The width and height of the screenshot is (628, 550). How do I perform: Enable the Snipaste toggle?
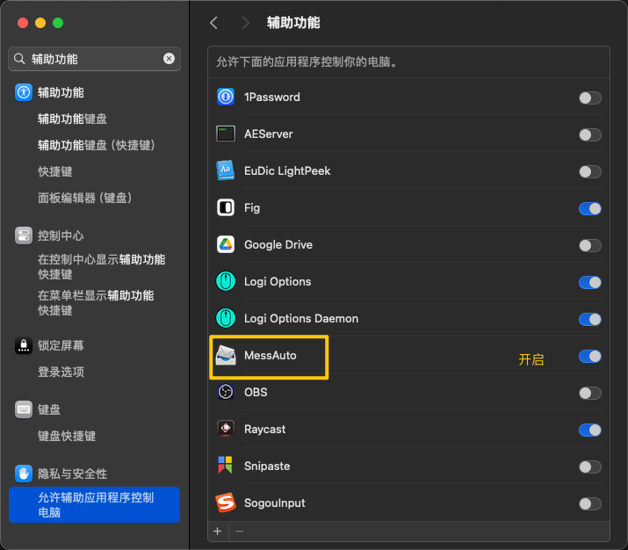(589, 467)
